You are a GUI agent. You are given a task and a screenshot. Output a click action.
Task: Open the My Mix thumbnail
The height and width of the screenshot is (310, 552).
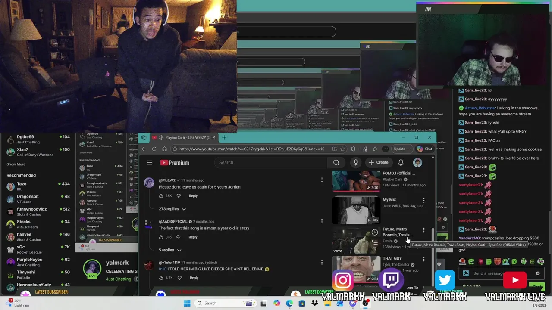[x=356, y=211]
